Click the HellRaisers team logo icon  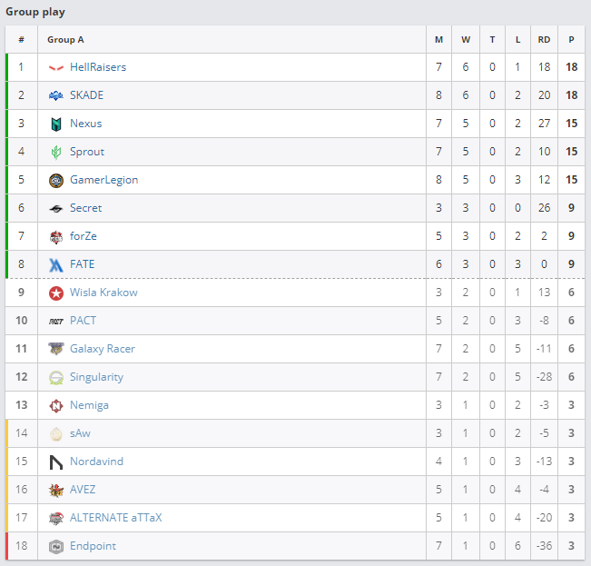56,67
